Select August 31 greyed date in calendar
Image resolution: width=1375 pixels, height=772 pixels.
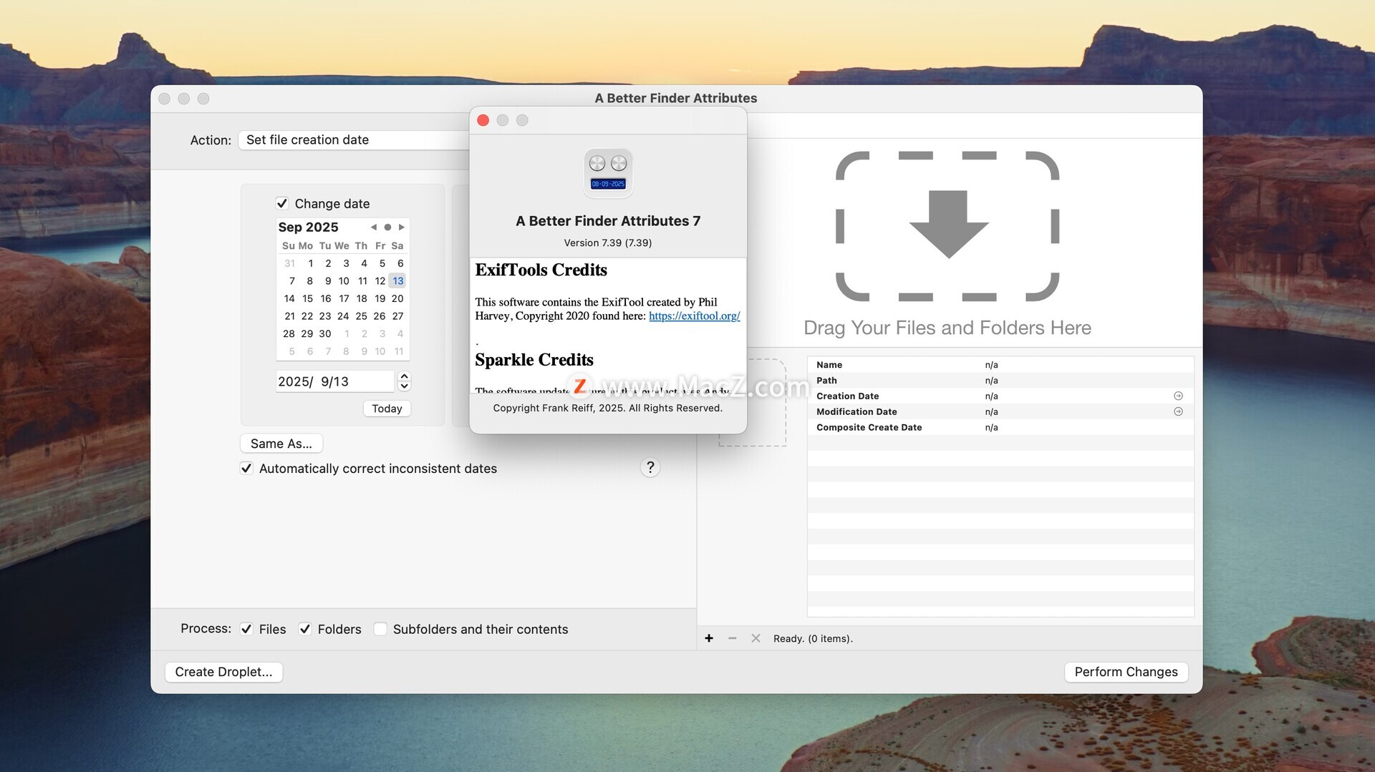289,263
